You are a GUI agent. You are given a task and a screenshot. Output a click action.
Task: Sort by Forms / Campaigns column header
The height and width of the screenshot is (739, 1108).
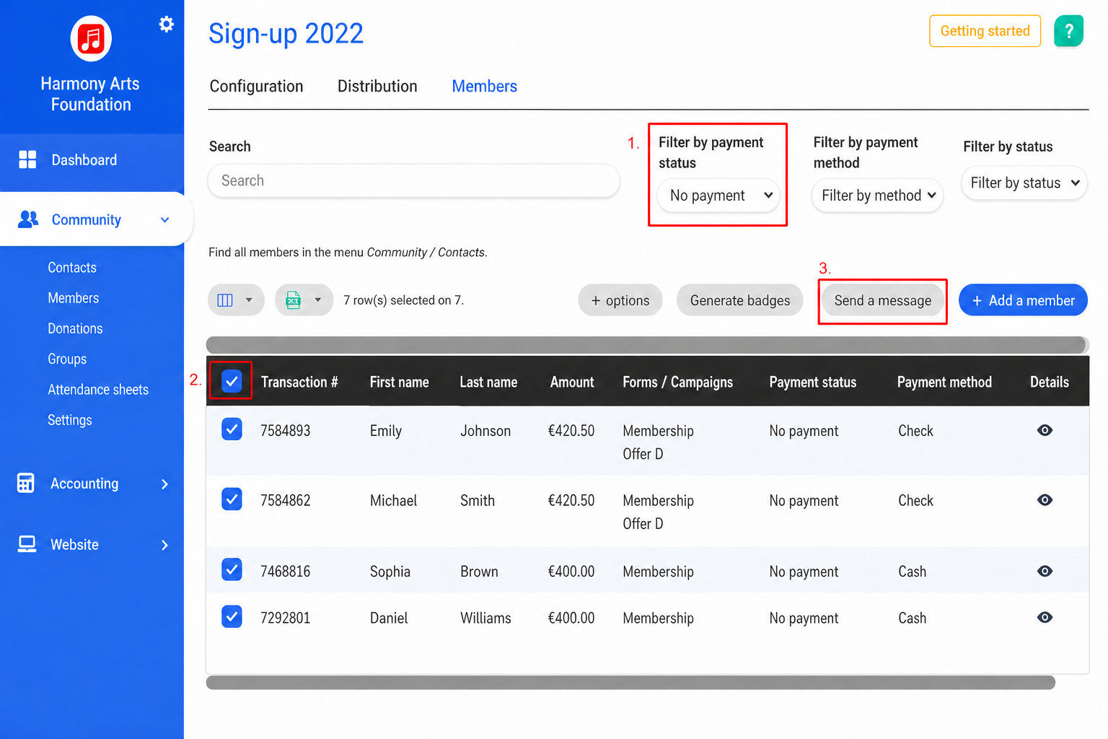677,382
